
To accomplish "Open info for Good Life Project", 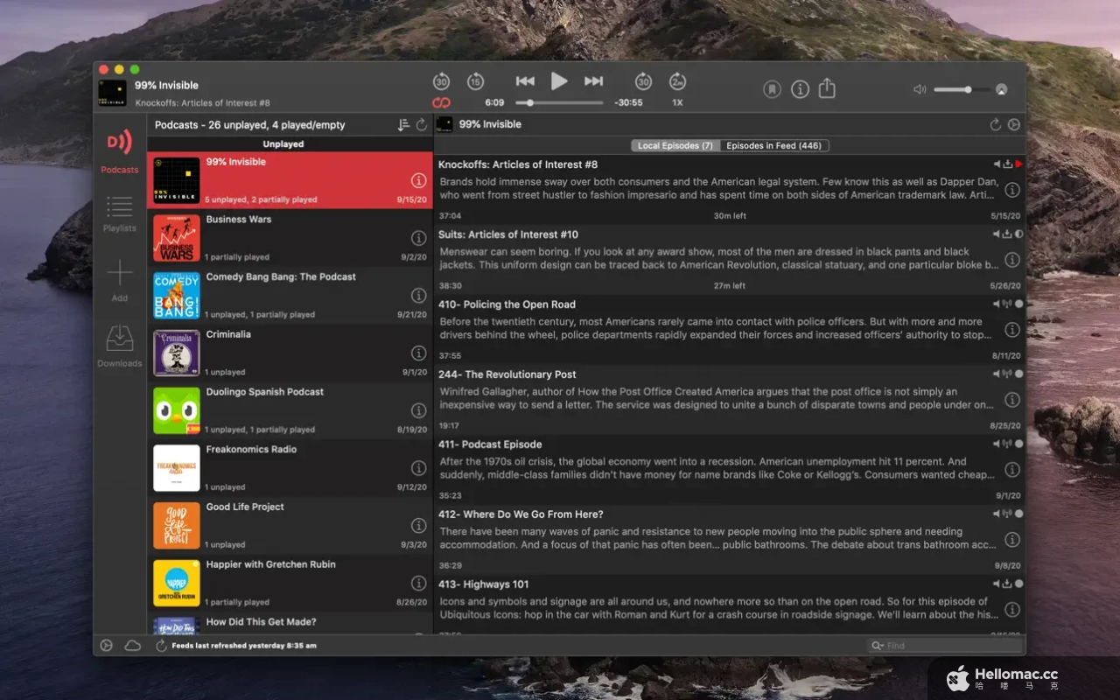I will (418, 526).
